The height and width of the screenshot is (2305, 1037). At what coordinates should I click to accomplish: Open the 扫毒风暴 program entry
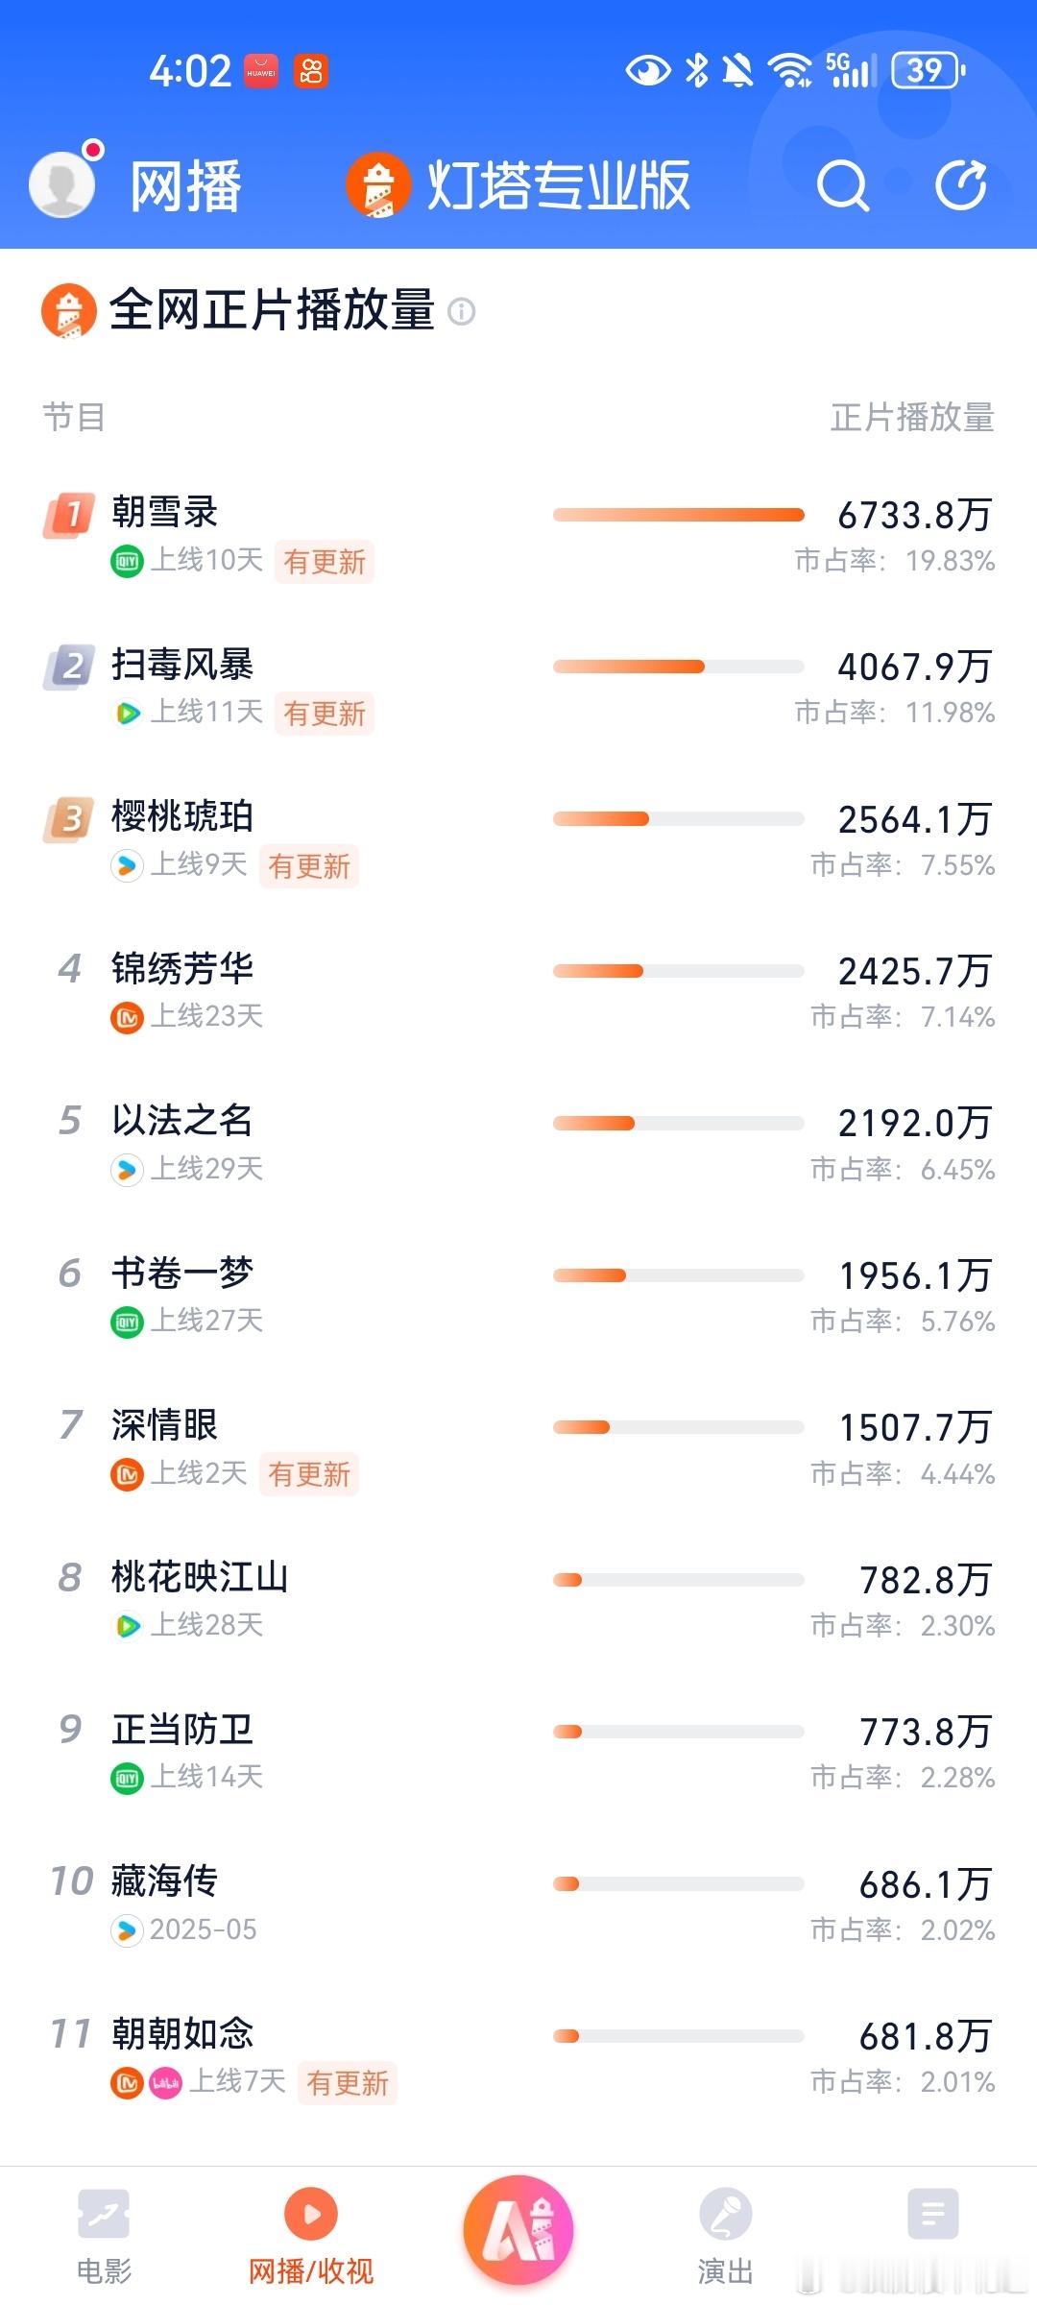[x=518, y=689]
